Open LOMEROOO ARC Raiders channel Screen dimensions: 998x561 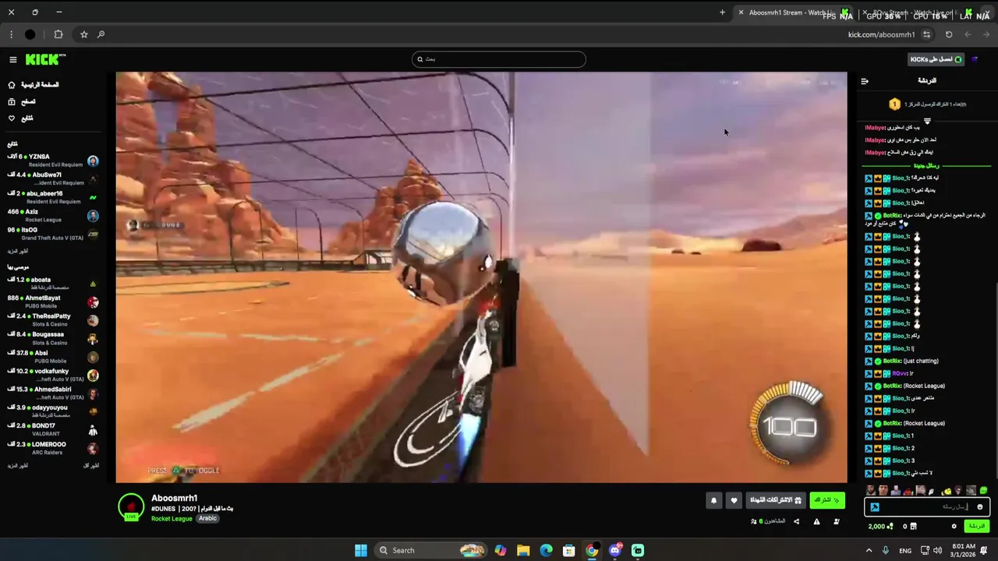pos(53,448)
